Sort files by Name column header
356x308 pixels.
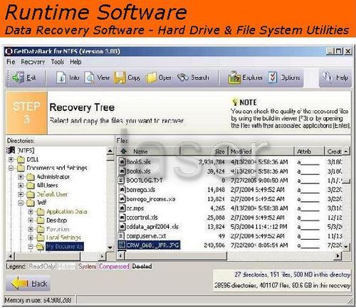pyautogui.click(x=148, y=152)
